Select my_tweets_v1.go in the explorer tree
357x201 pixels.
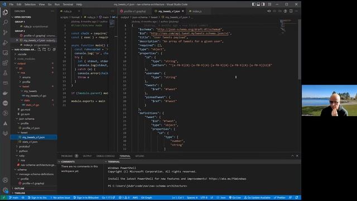pyautogui.click(x=36, y=95)
